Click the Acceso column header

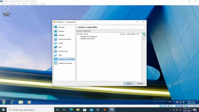click(122, 34)
